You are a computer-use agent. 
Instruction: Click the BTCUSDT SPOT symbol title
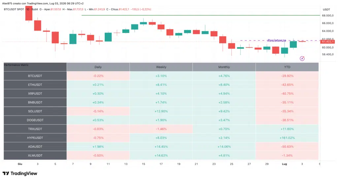[14, 9]
